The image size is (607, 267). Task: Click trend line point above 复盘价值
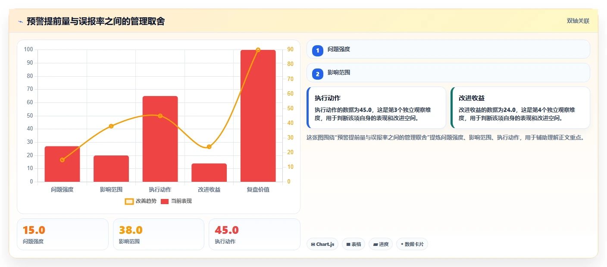[x=258, y=50]
